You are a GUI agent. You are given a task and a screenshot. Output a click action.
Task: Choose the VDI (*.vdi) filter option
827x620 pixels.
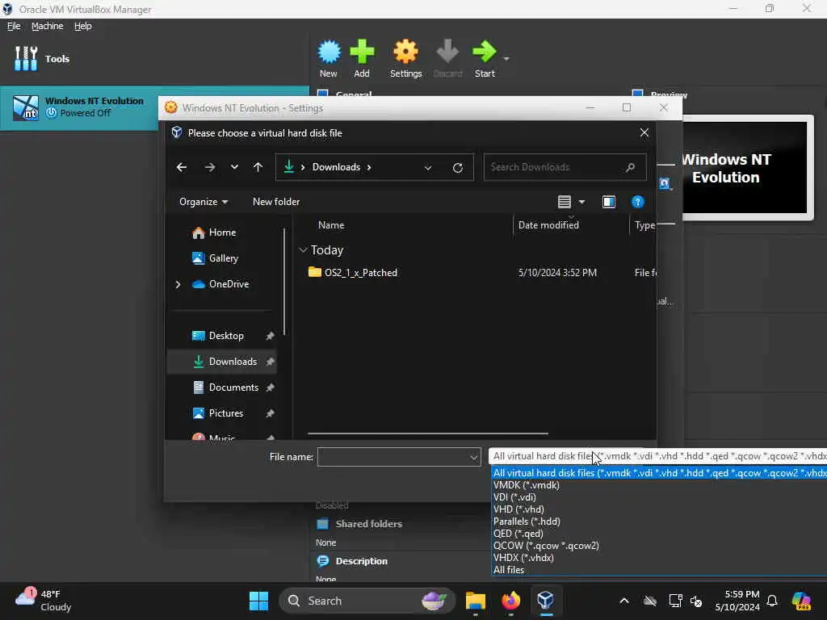click(x=514, y=497)
